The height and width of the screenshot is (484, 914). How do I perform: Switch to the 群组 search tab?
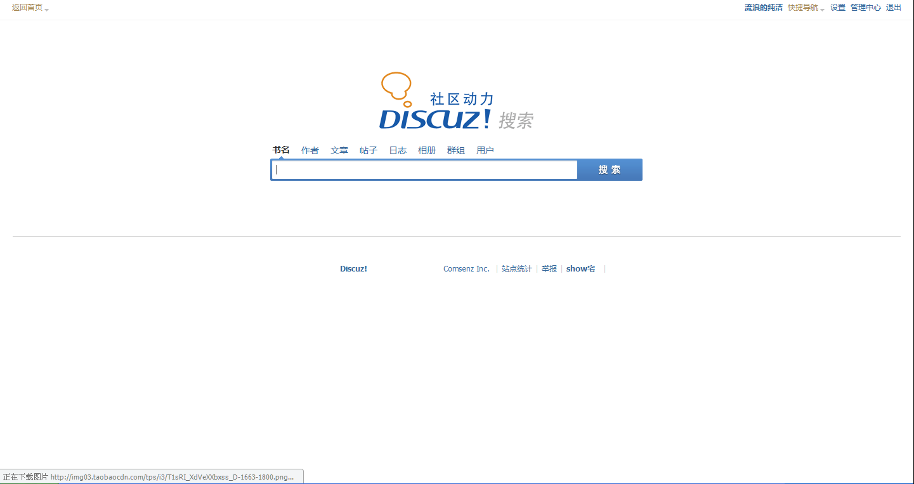(456, 150)
